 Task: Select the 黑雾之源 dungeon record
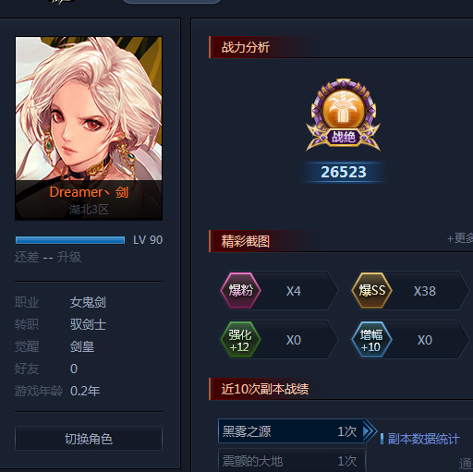point(292,431)
